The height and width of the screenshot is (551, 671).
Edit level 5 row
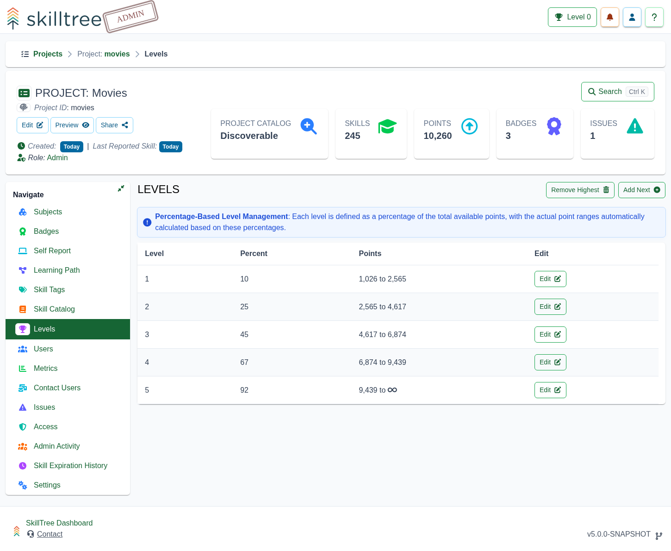550,390
